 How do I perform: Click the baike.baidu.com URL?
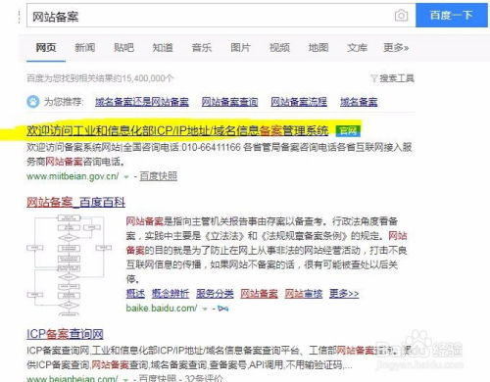[x=162, y=309]
